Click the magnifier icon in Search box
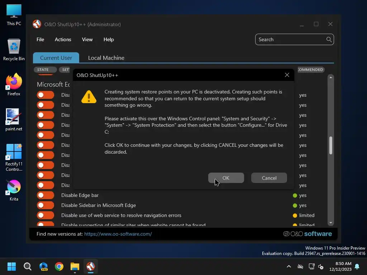The width and height of the screenshot is (367, 275). click(x=329, y=39)
